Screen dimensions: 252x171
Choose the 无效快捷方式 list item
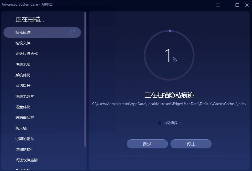pyautogui.click(x=27, y=54)
